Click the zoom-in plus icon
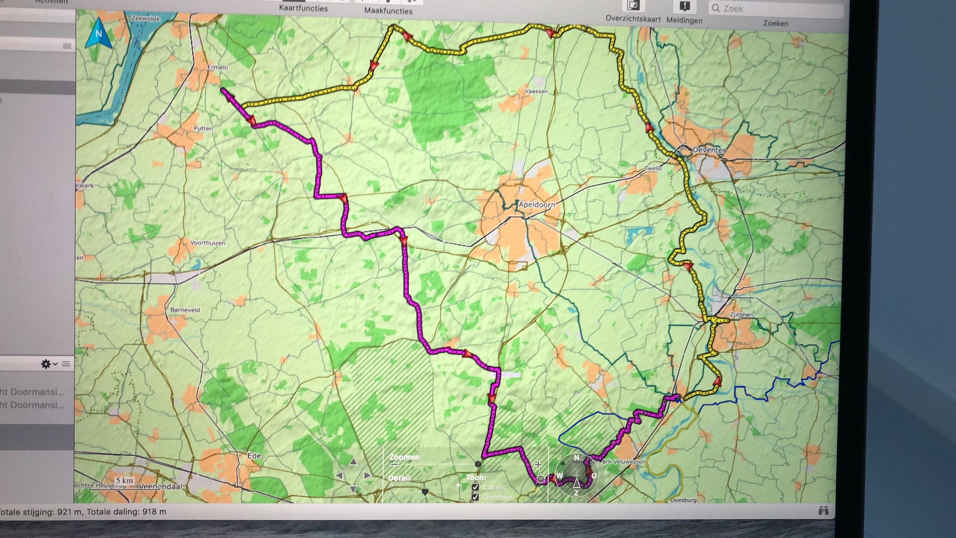This screenshot has height=538, width=956. tap(538, 464)
